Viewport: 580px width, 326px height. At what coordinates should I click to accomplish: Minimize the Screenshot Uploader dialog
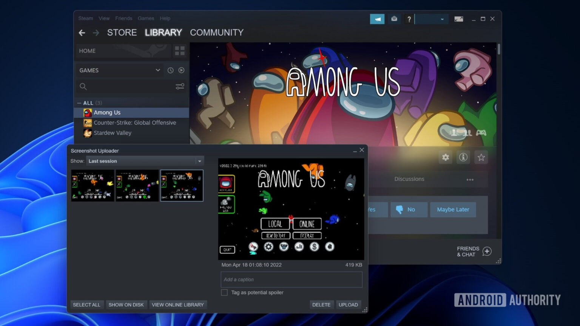coord(355,151)
